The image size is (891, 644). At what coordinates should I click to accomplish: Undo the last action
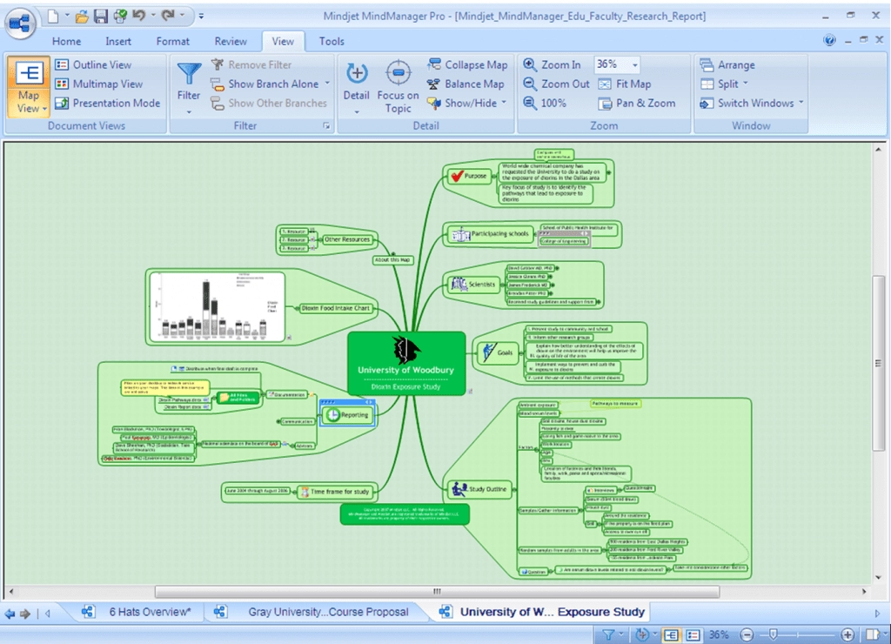(x=139, y=16)
